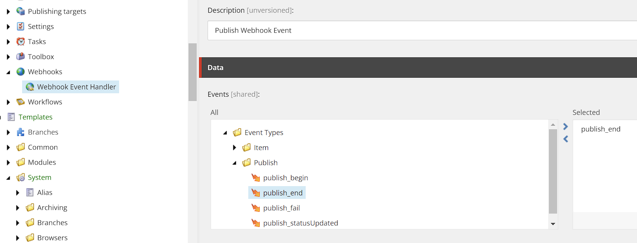Click the Toolbox icon
637x243 pixels.
(x=21, y=56)
